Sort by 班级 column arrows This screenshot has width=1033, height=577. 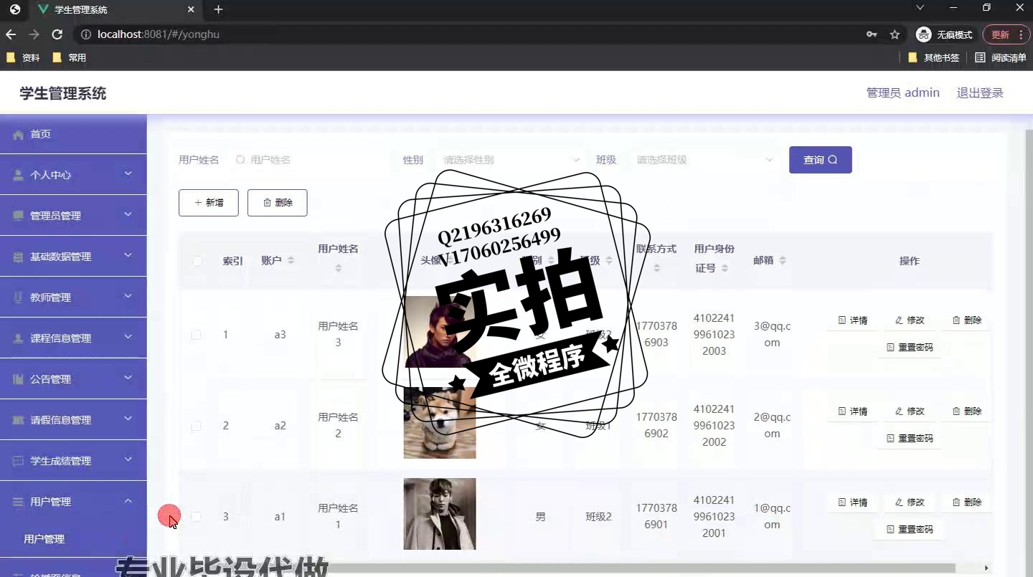[609, 261]
